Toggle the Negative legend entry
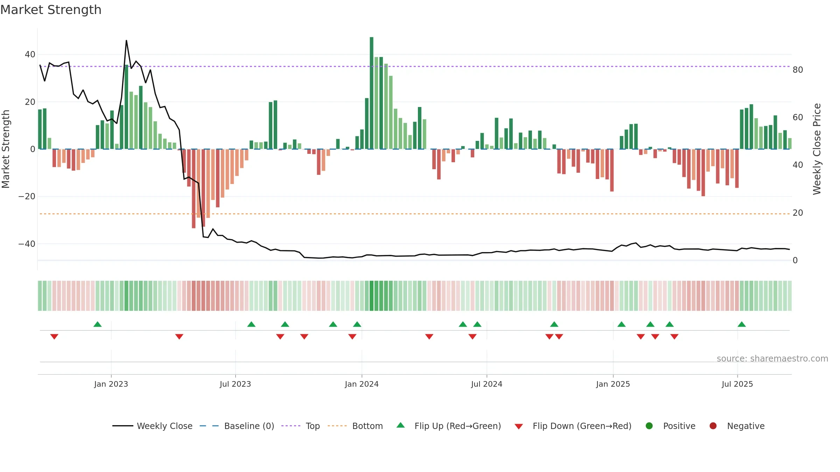 click(x=737, y=426)
